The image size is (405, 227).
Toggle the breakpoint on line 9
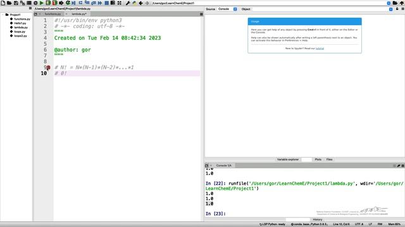(48, 67)
